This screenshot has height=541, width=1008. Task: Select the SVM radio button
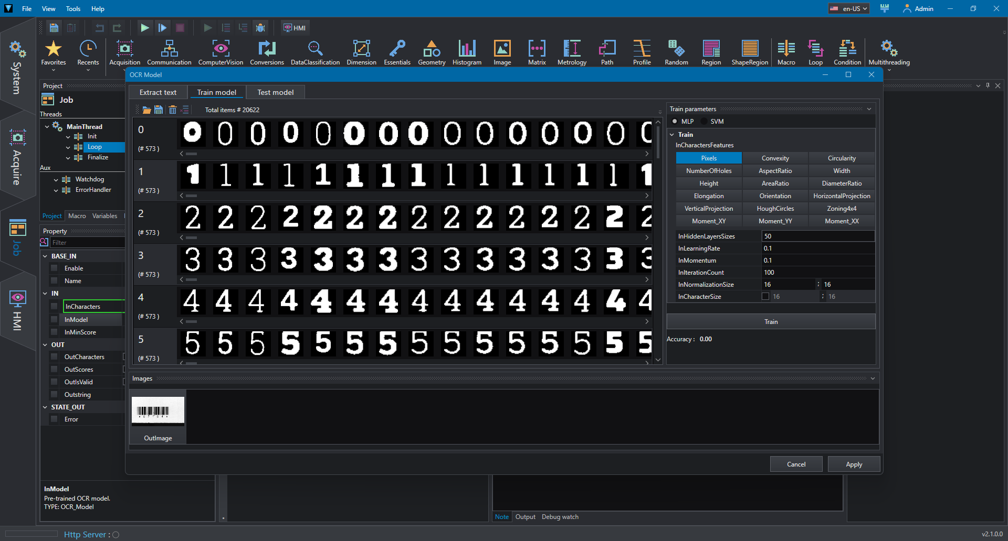(705, 122)
